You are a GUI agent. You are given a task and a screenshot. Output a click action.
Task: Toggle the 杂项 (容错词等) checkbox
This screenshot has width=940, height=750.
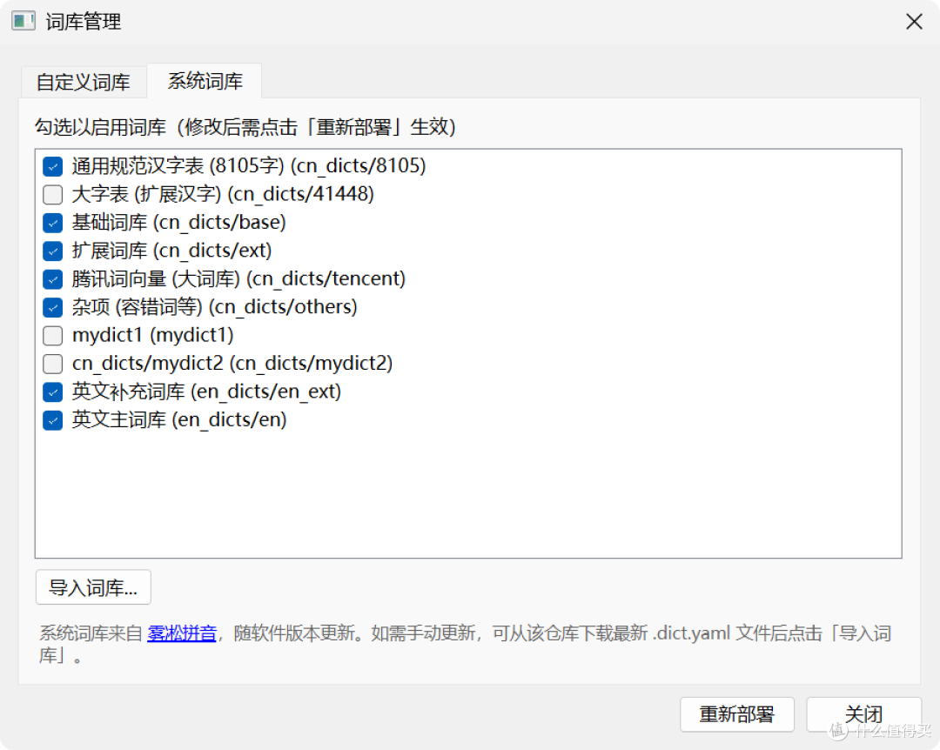click(x=53, y=307)
